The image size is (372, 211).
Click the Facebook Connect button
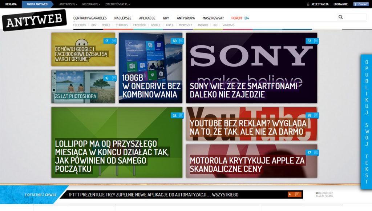click(x=361, y=4)
